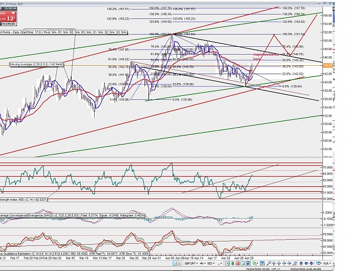Click the 150.0% (157.76) Fibonacci label on right
The height and width of the screenshot is (271, 348).
[293, 8]
